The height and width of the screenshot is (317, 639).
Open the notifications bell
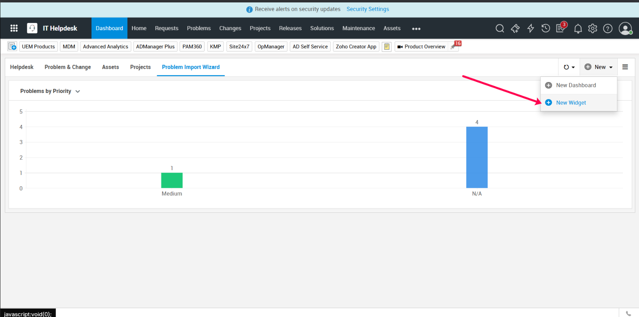(x=578, y=29)
